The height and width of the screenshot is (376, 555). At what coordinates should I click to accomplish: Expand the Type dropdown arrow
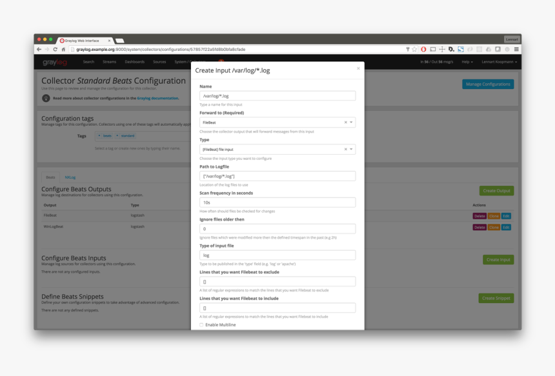(351, 149)
